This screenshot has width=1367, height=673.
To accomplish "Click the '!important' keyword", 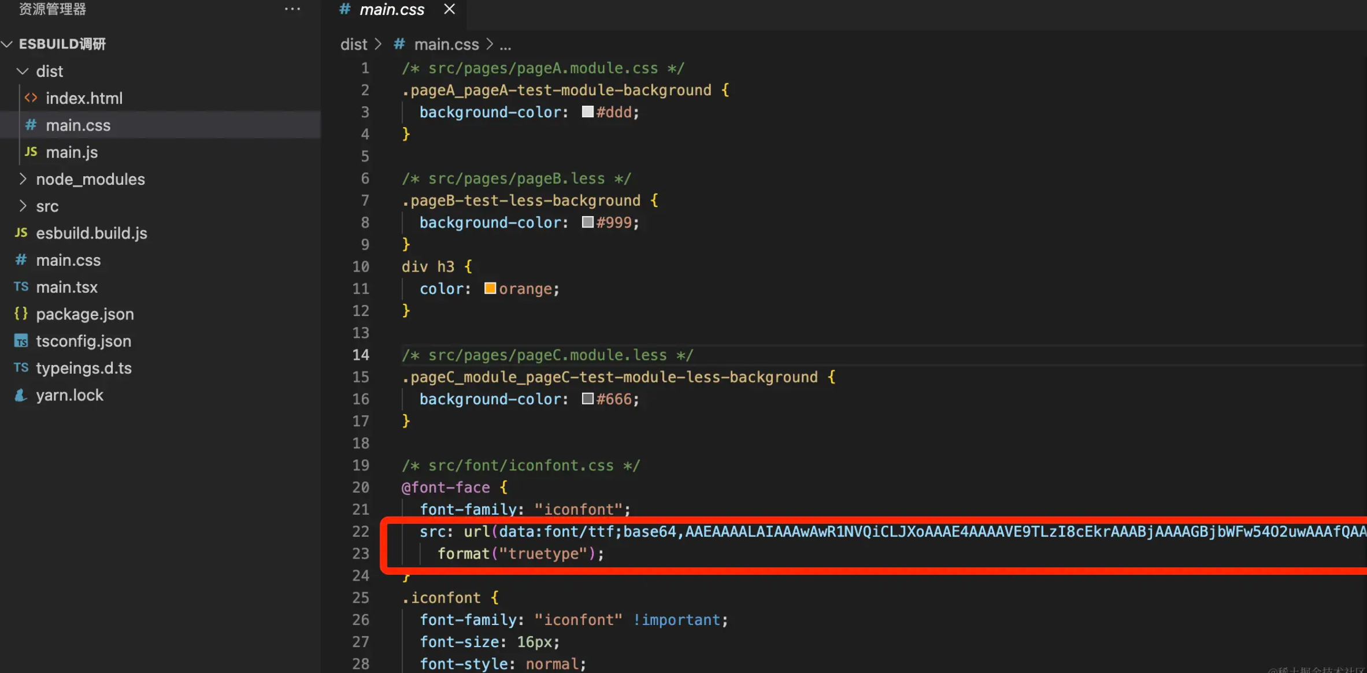I will [677, 620].
